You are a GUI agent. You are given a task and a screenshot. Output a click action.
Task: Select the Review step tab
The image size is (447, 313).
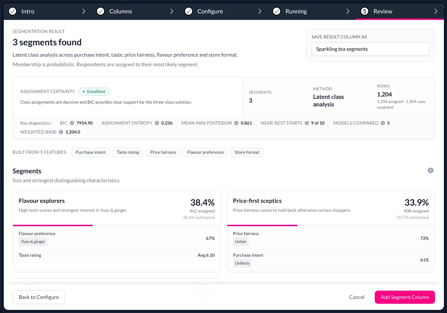(x=400, y=11)
